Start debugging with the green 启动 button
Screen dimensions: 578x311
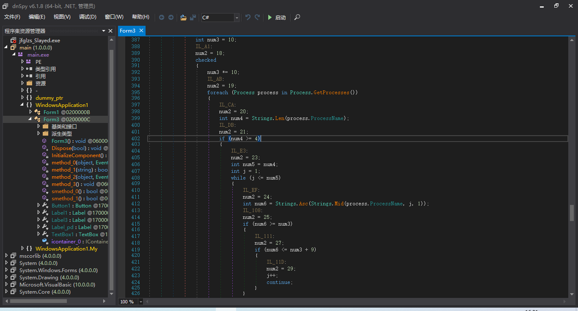coord(277,17)
